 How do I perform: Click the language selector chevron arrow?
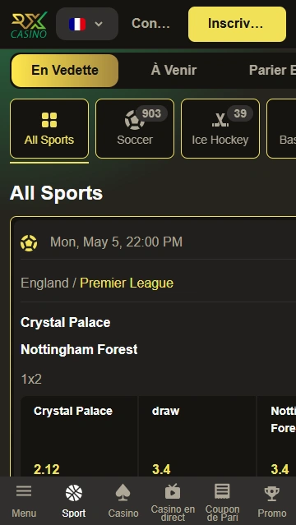[99, 24]
